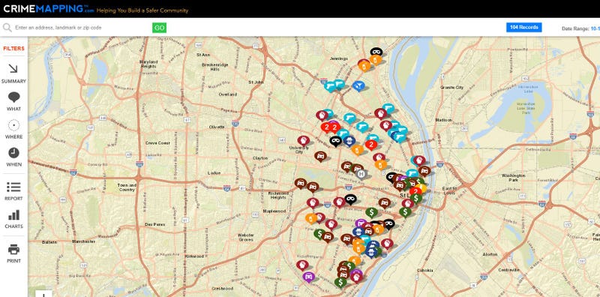Open the WHAT crime type filter
The width and height of the screenshot is (600, 297).
13,97
